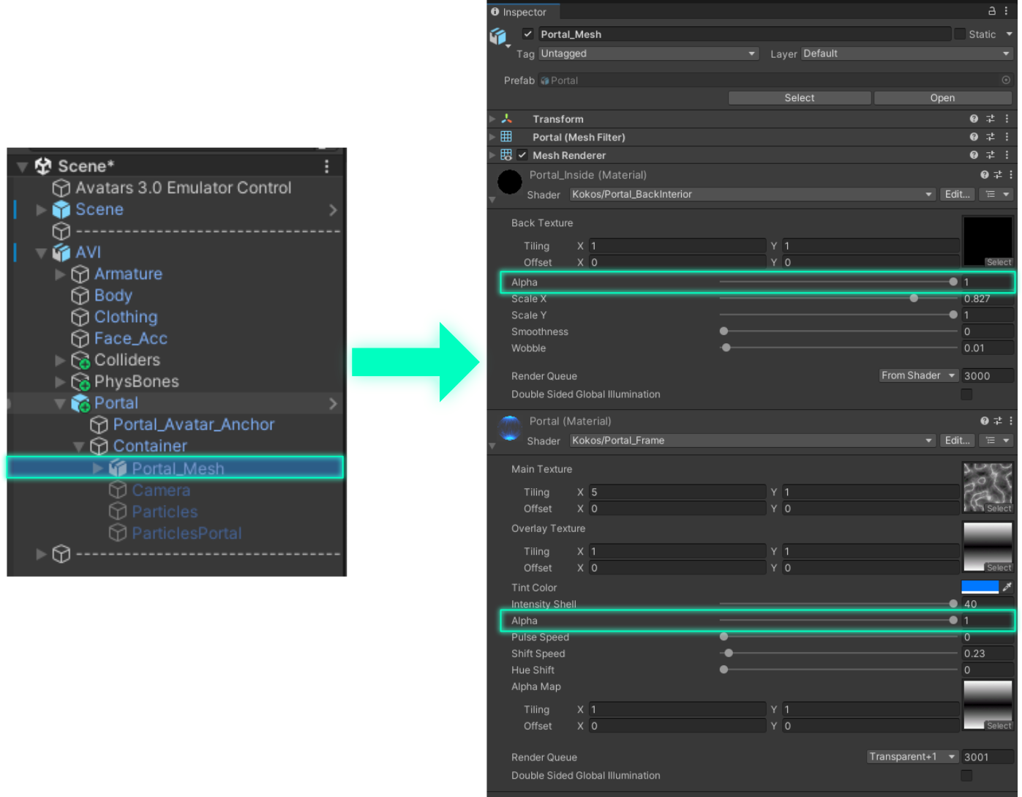
Task: Open the From Shader render queue dropdown
Action: coord(919,375)
